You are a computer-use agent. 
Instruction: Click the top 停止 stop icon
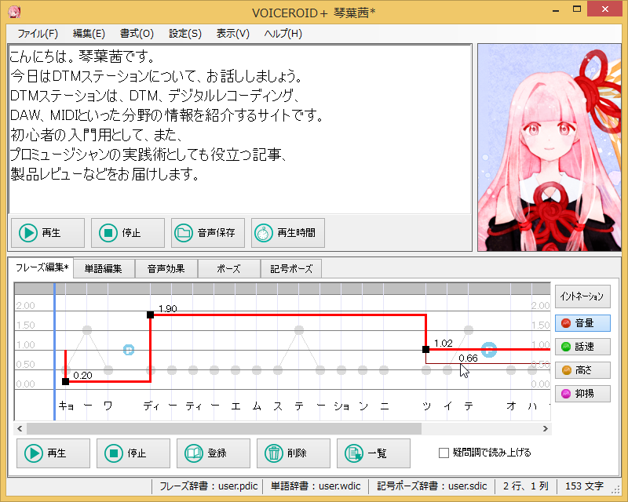[x=108, y=233]
